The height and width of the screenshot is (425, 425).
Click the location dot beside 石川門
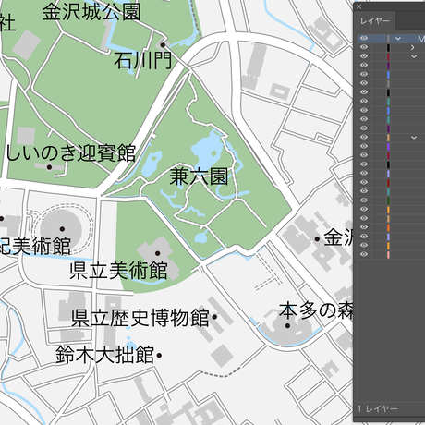(x=163, y=45)
